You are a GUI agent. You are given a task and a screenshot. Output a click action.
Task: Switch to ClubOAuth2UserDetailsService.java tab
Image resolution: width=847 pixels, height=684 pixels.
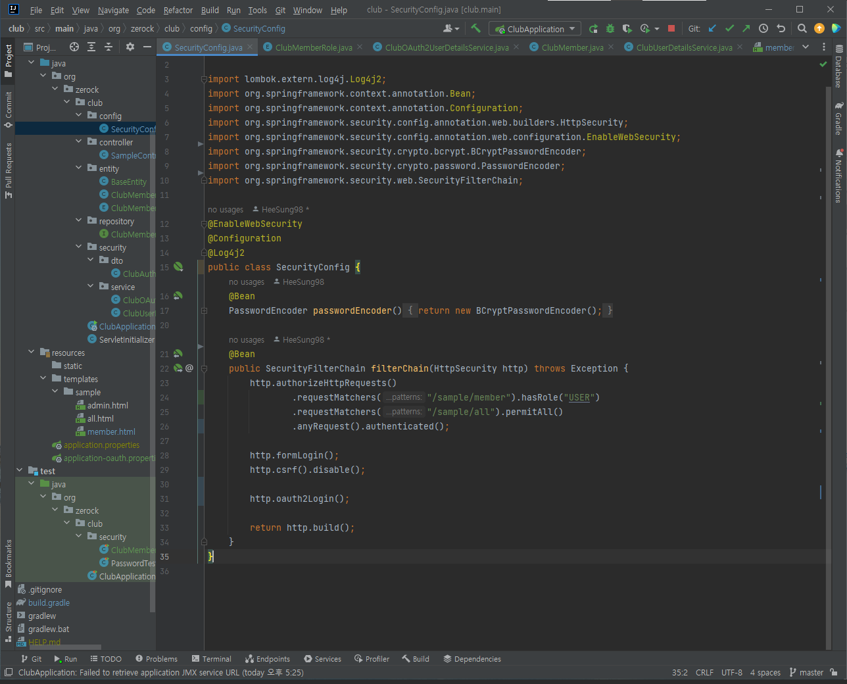click(x=447, y=47)
